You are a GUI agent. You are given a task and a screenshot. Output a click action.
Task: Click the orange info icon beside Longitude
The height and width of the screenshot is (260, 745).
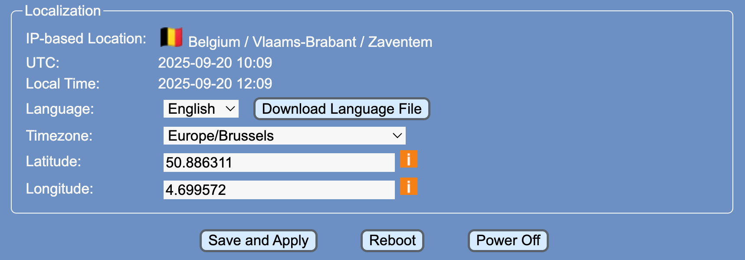click(408, 187)
